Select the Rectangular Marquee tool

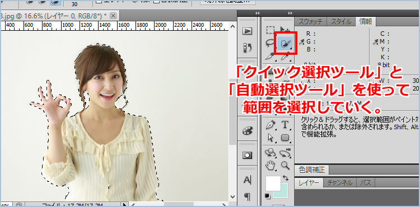click(270, 30)
